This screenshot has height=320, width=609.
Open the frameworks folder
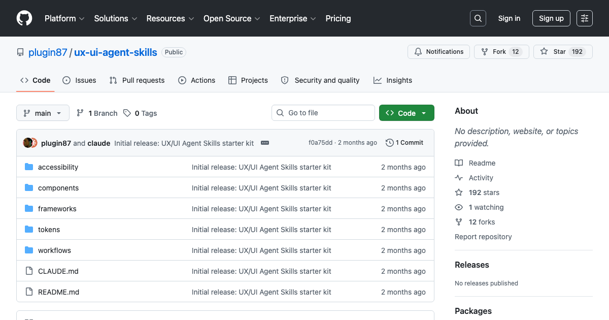pos(57,209)
